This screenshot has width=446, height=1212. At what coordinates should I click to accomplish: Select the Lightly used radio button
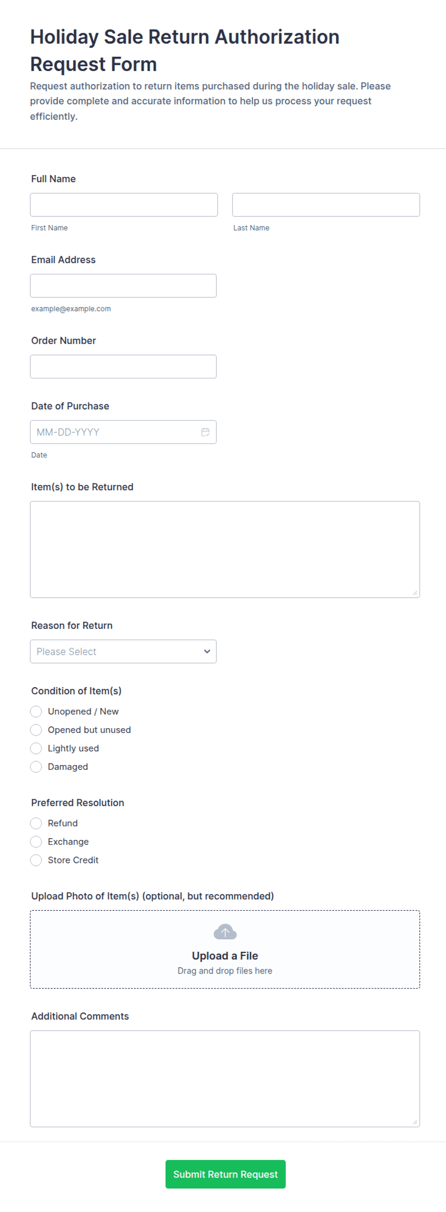(x=36, y=748)
